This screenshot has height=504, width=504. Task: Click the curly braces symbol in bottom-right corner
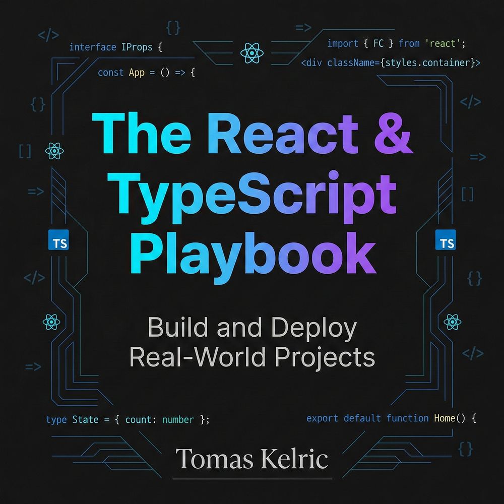pyautogui.click(x=466, y=448)
